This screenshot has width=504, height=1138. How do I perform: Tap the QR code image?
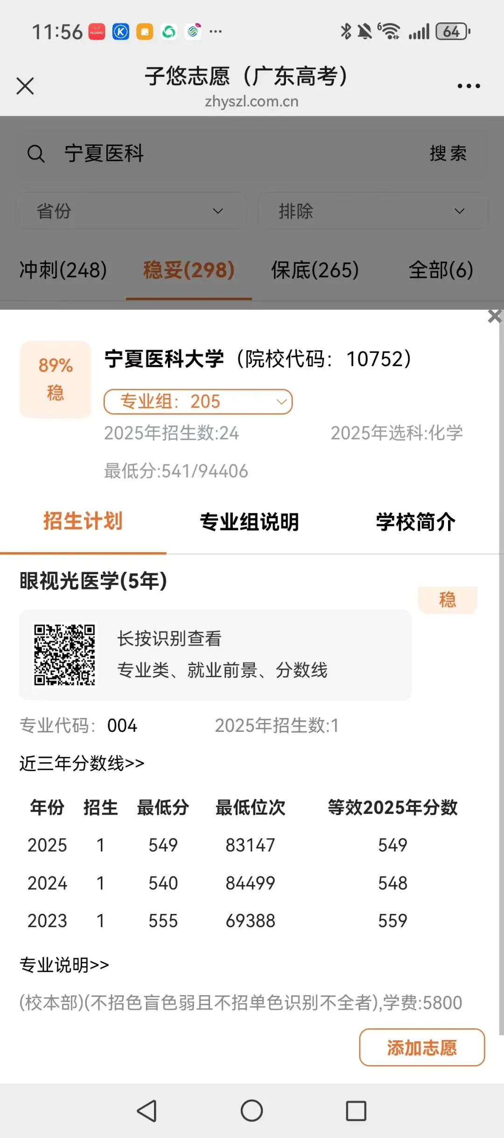pos(64,654)
